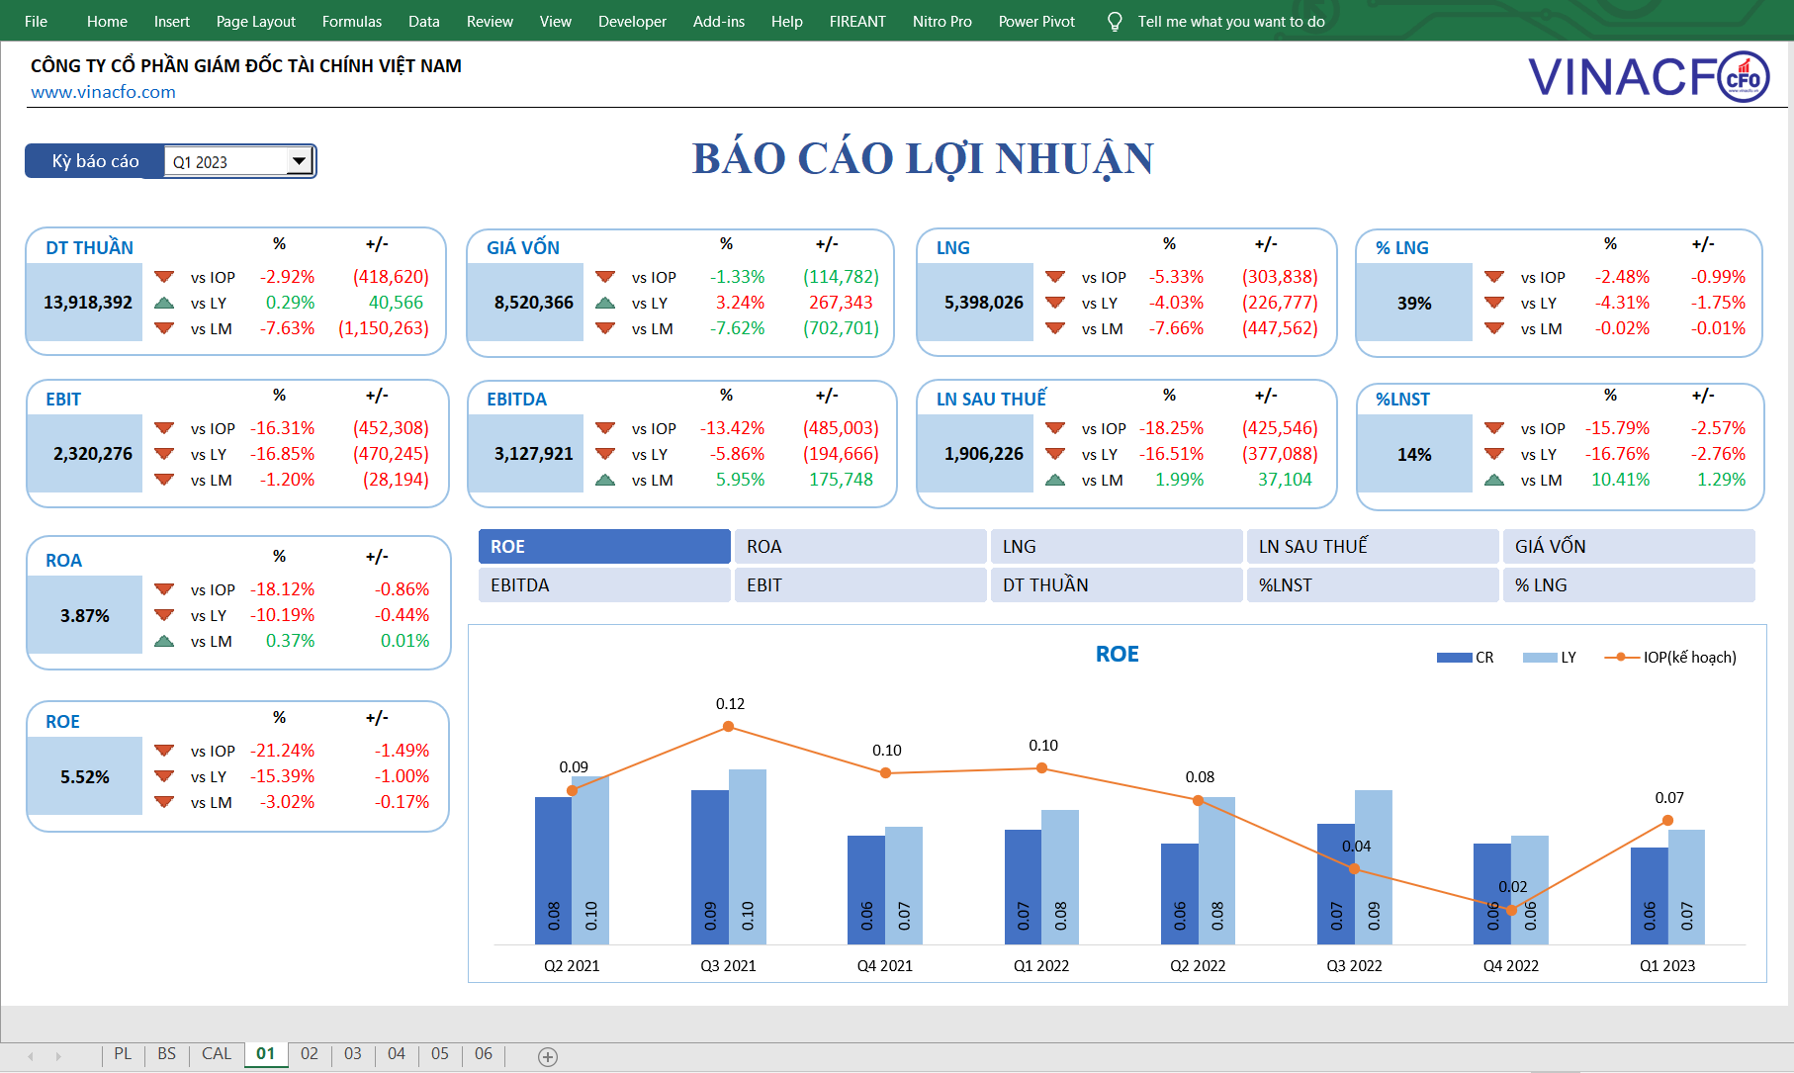Click the VINACFO logo
Screen dimensions: 1794x1073
(x=1649, y=77)
